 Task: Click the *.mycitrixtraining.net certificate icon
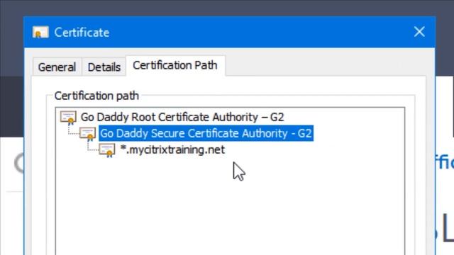point(107,150)
